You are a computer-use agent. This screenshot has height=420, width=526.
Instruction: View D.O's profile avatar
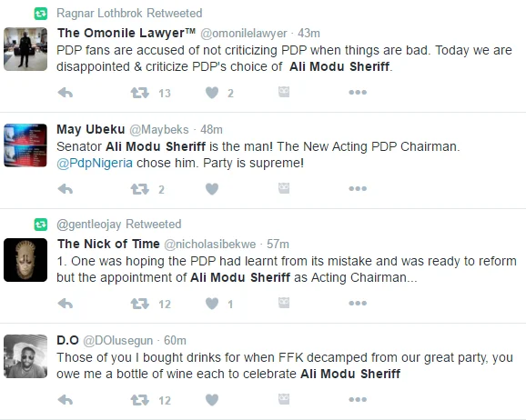point(25,356)
